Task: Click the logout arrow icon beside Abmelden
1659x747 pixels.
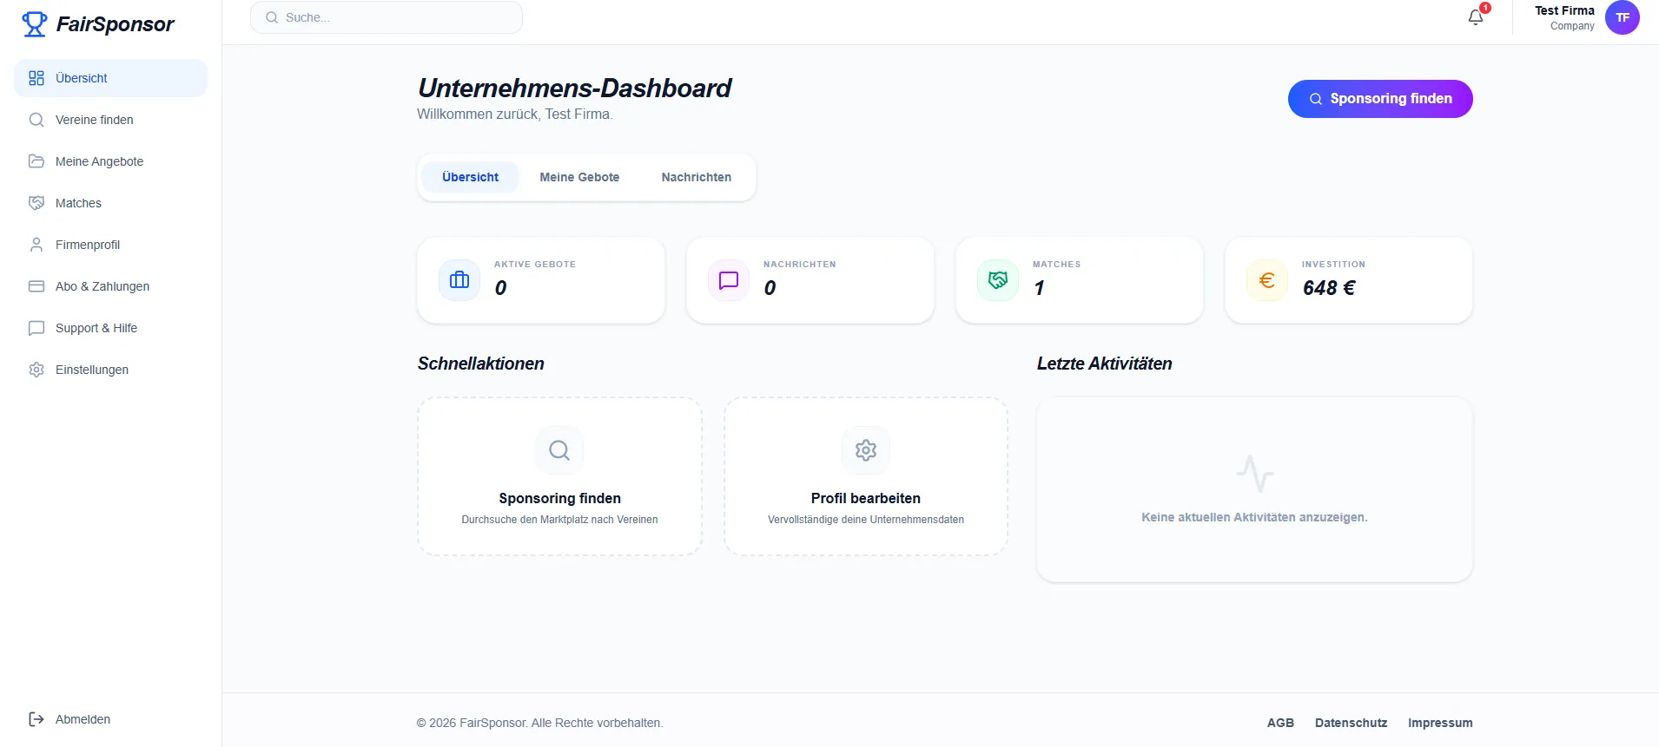Action: coord(36,719)
